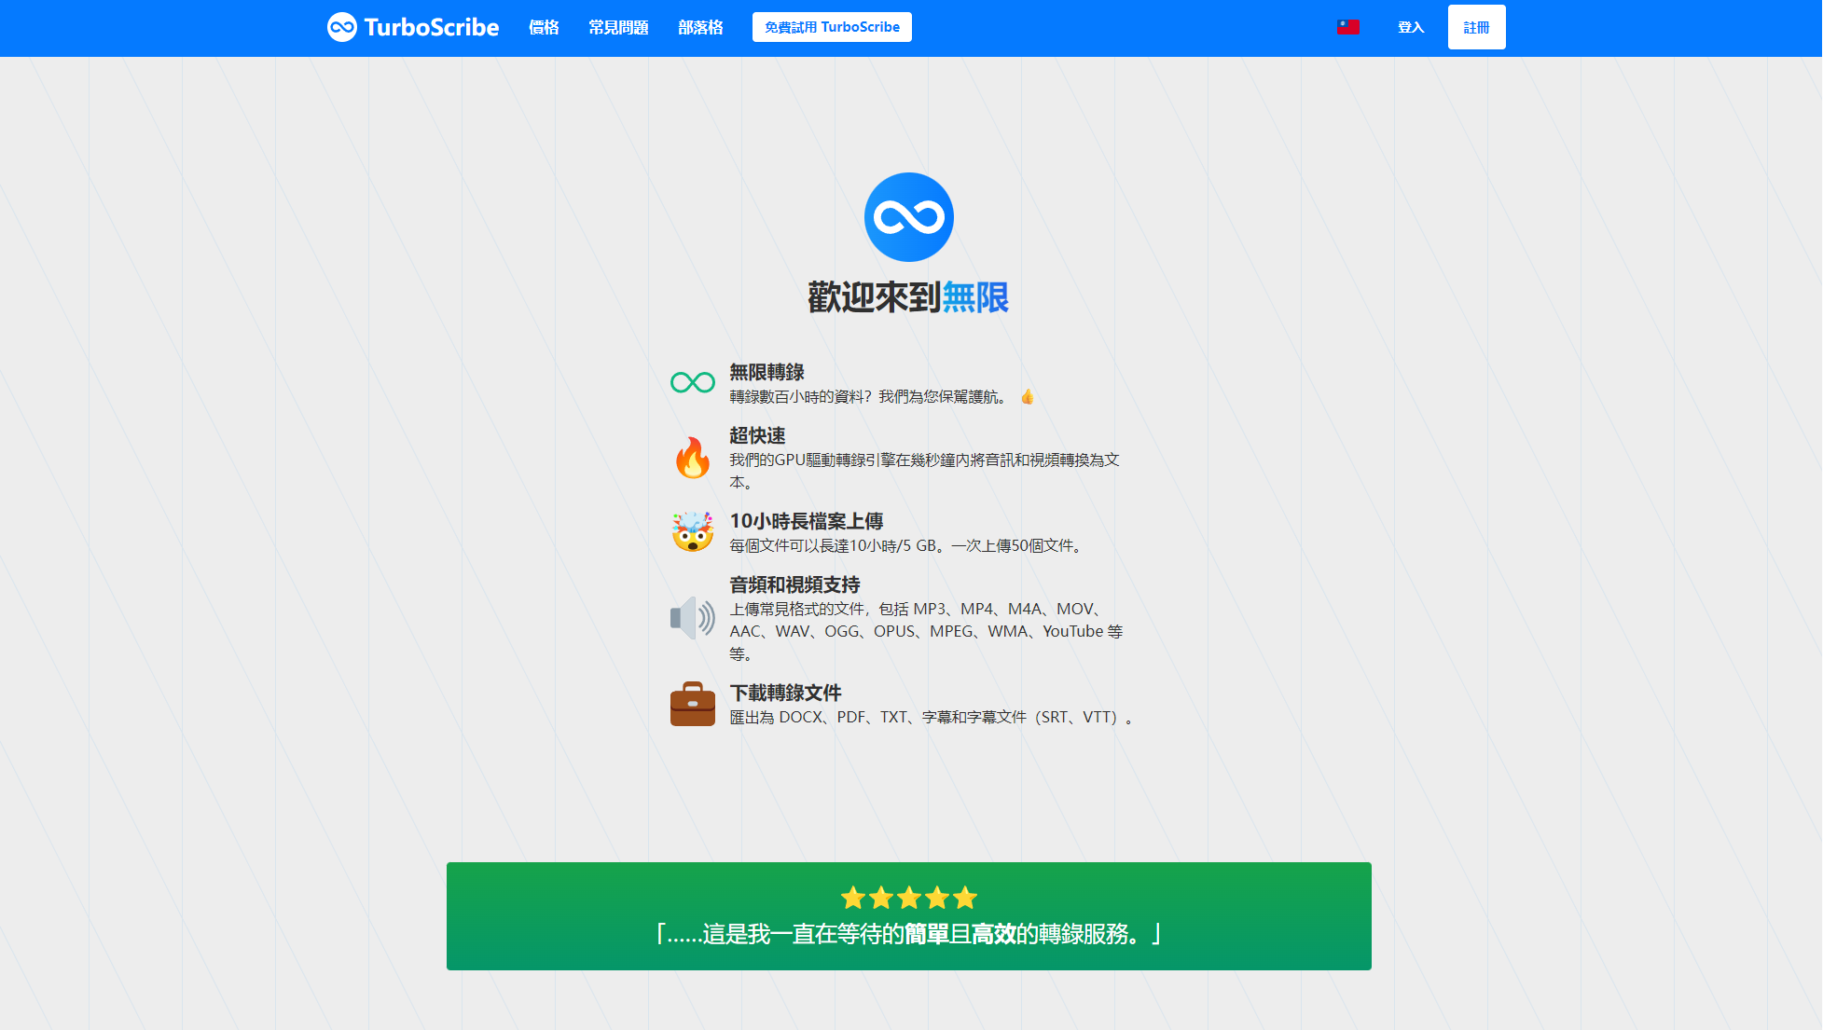
Task: Open the Taiwan flag language selector
Action: [1348, 27]
